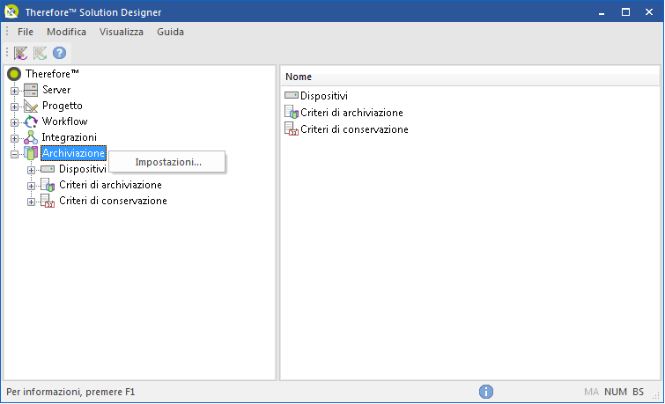
Task: Click Dispositivi text in the right list
Action: (324, 96)
